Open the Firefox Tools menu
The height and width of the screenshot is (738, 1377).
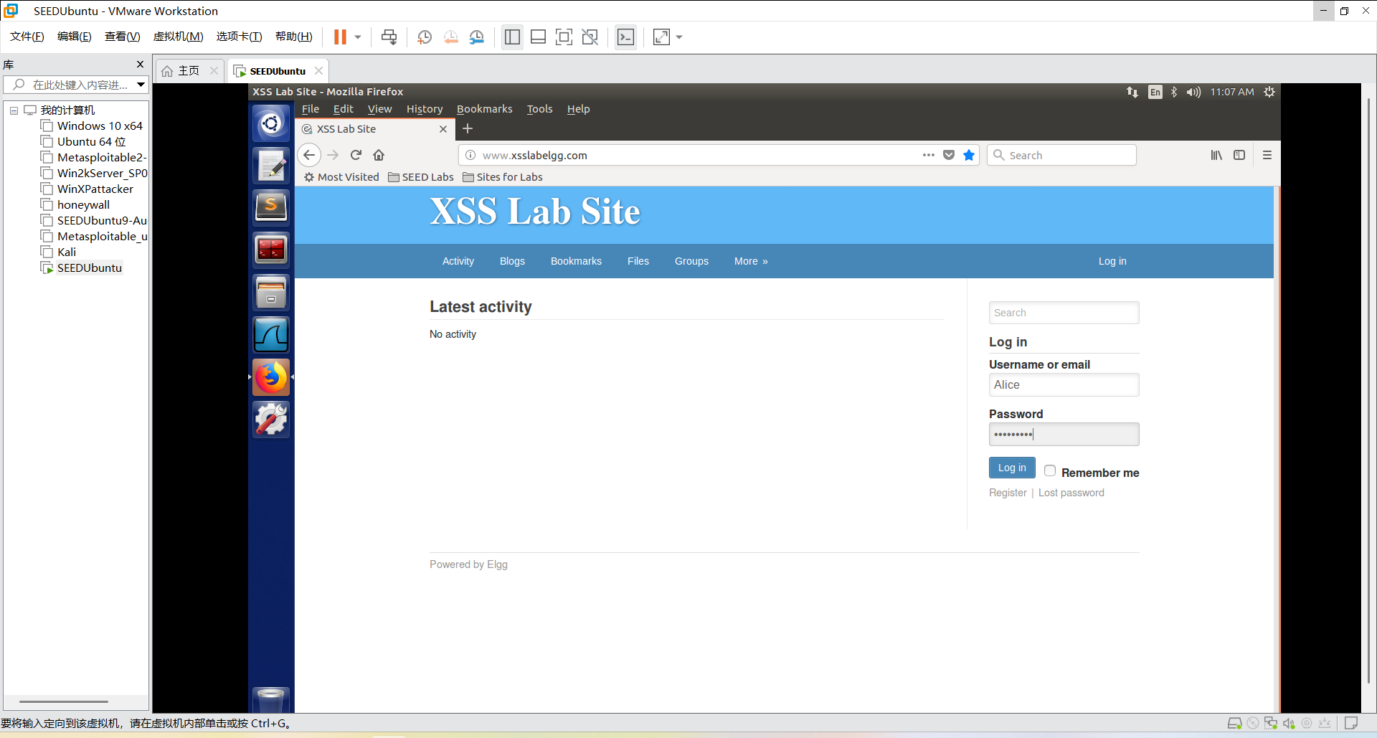pos(540,109)
